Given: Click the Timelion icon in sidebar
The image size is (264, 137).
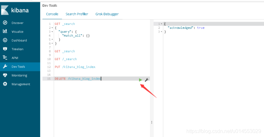Looking at the screenshot, I should (5, 49).
